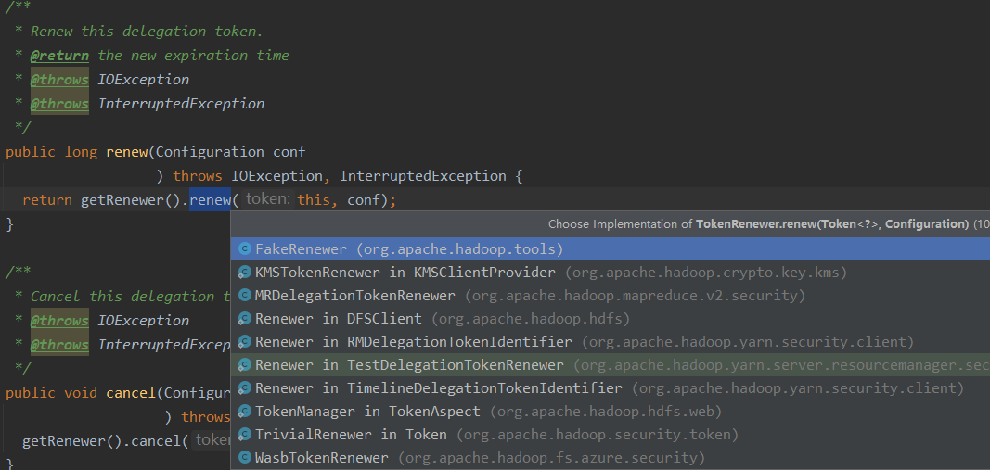Select FakeRenewer implementation (org.apache.hadoop.tools)
This screenshot has width=990, height=470.
[611, 249]
